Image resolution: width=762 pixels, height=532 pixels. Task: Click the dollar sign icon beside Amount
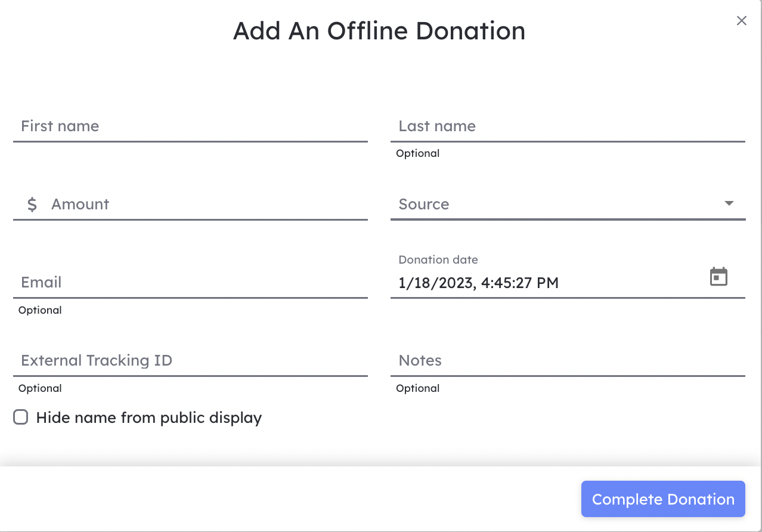click(x=32, y=205)
